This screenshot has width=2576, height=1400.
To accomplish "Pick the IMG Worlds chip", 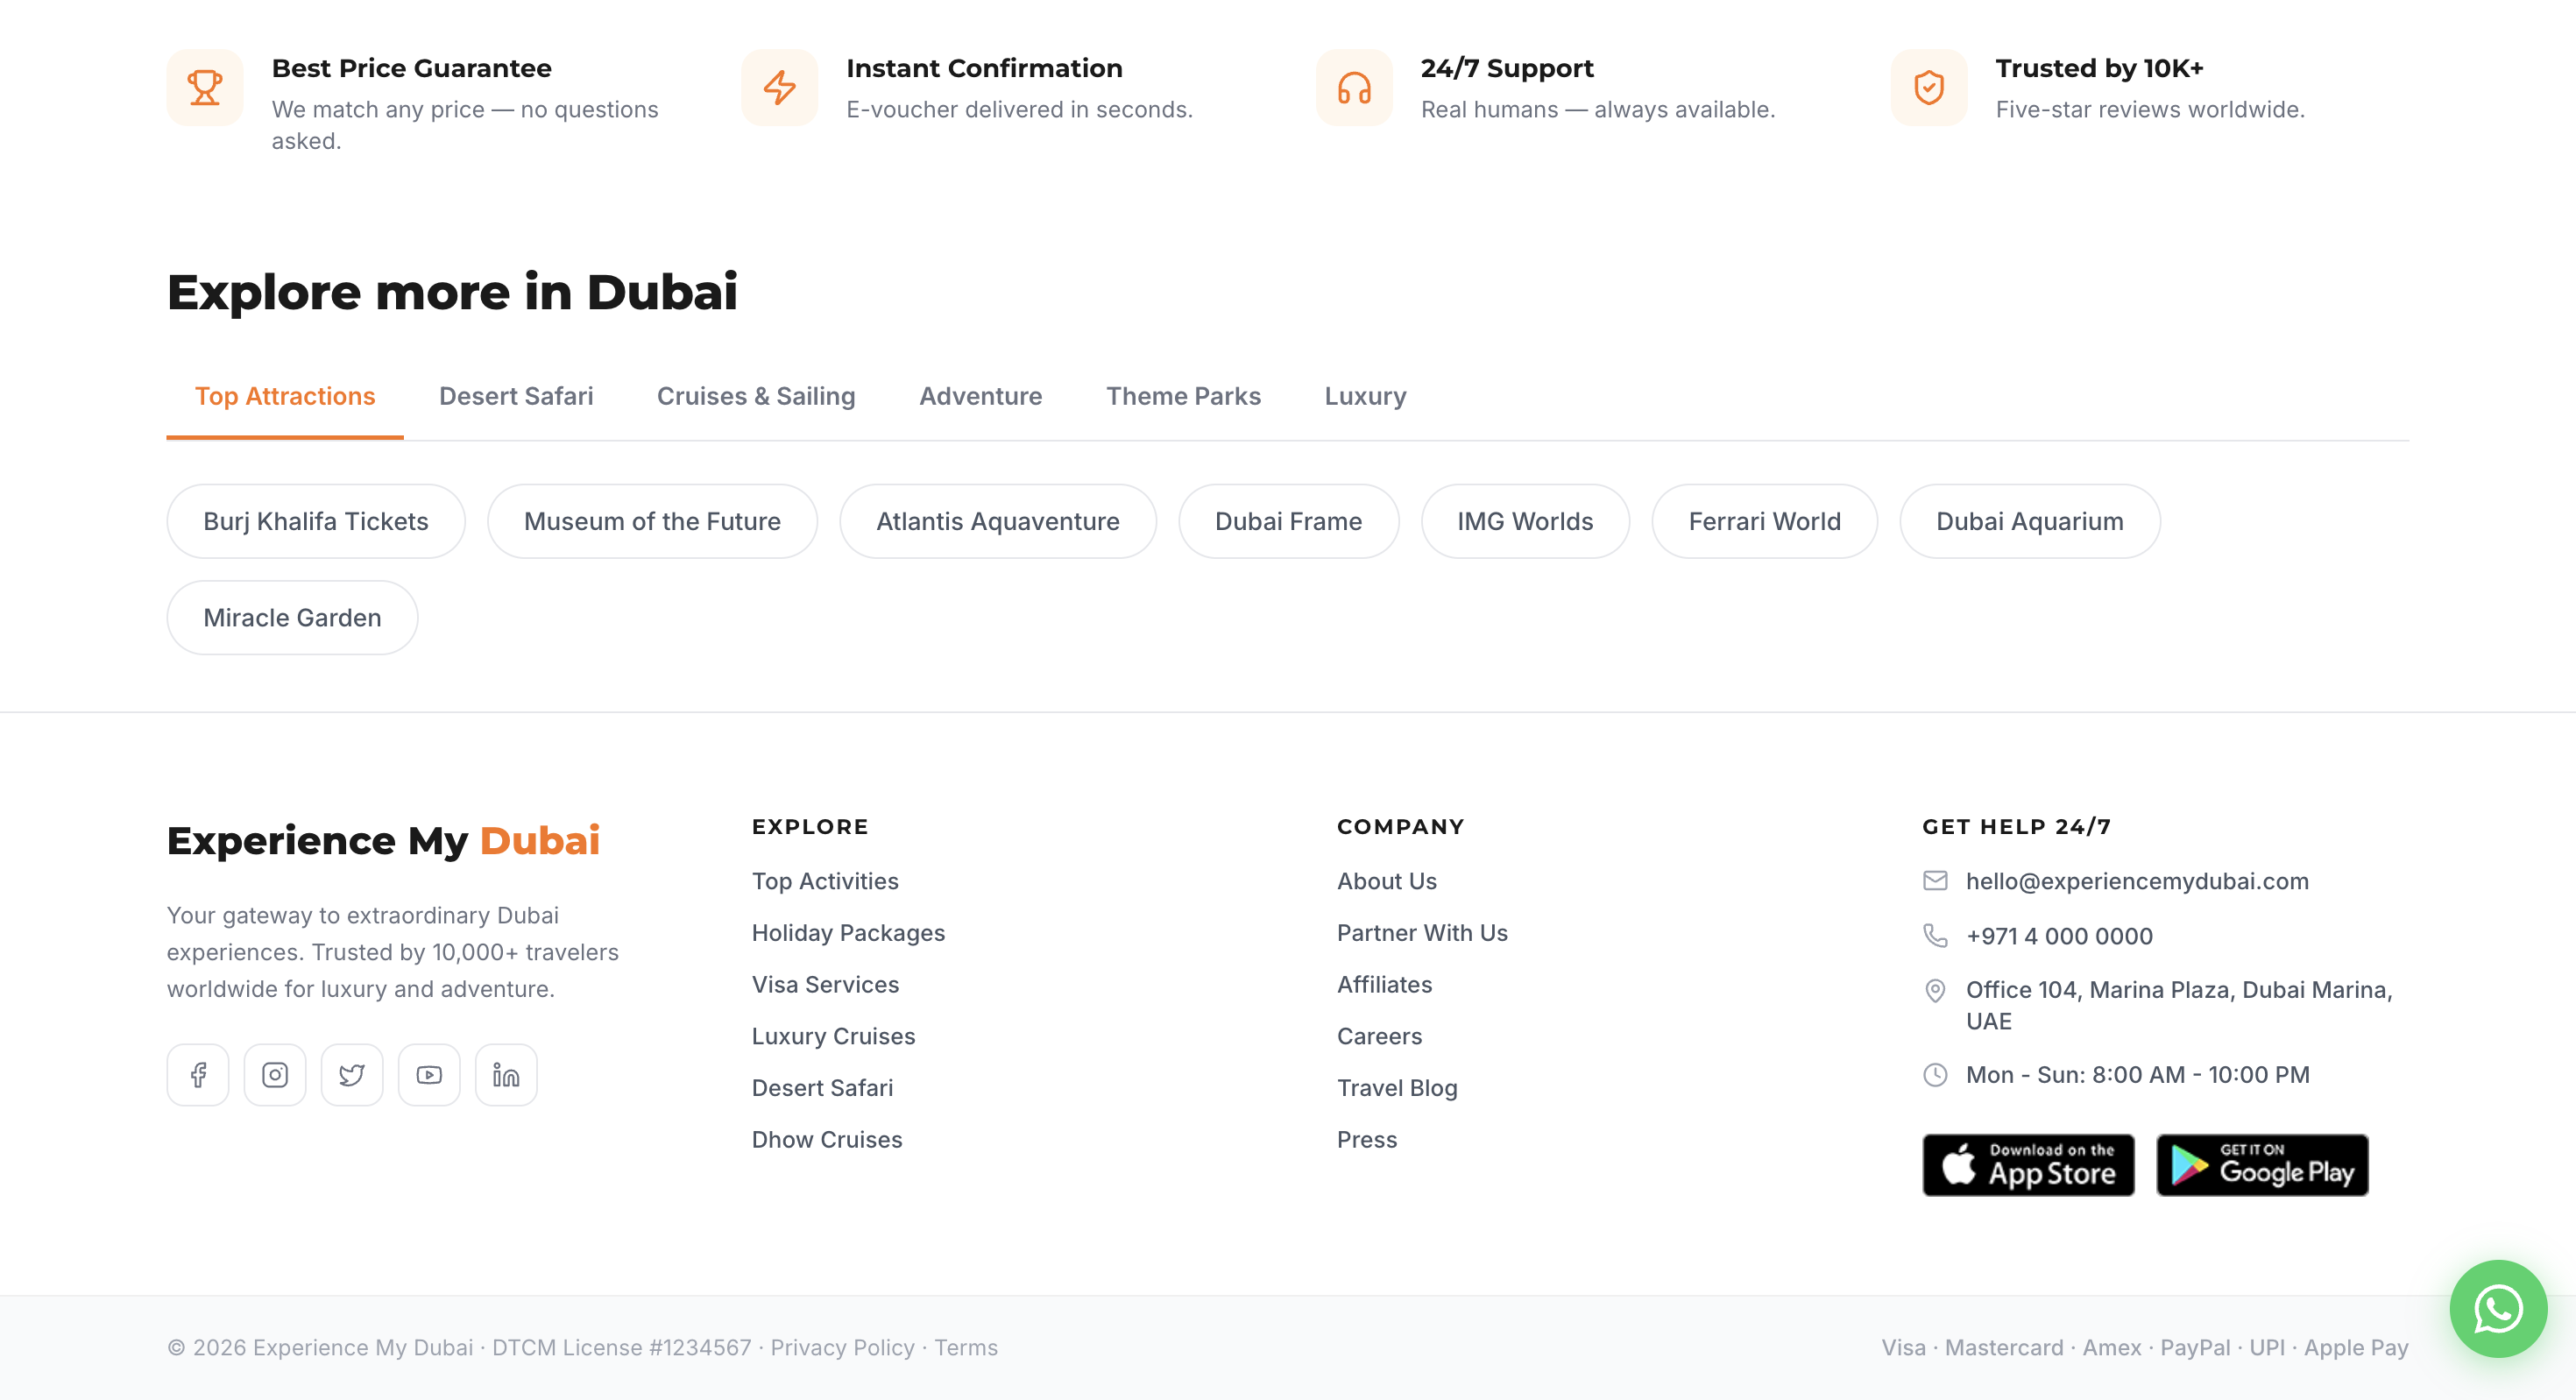I will [1525, 521].
